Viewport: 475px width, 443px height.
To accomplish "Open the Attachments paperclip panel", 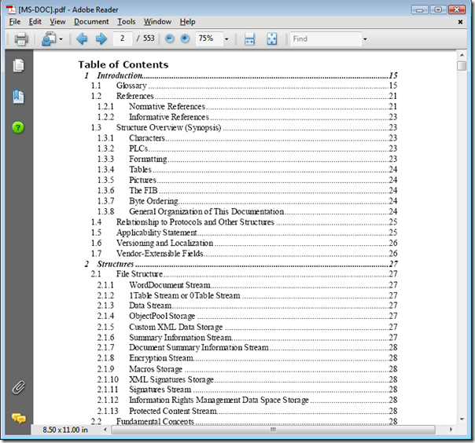I will point(18,387).
